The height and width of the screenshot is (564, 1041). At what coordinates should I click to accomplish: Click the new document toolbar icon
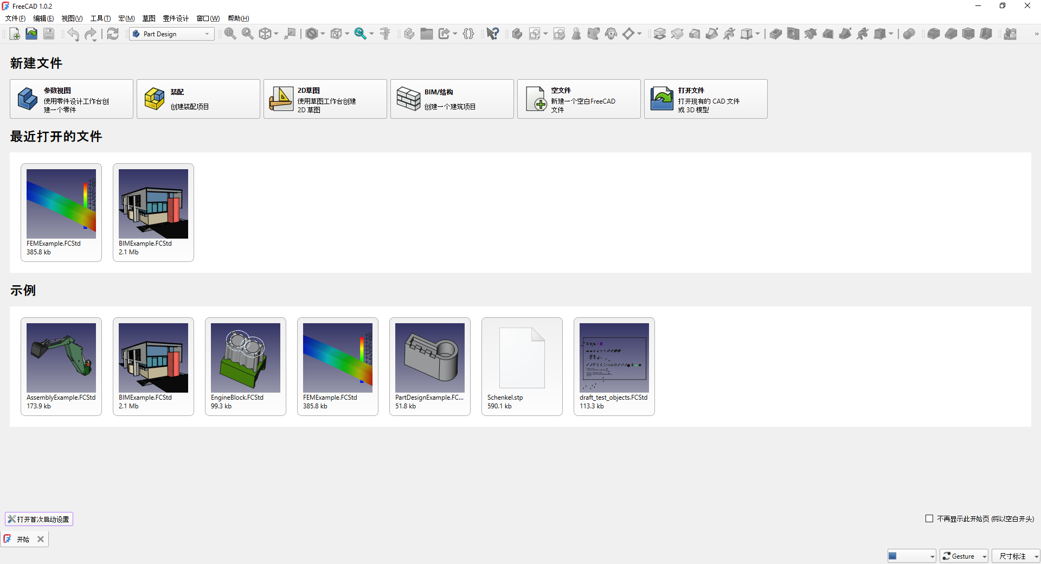click(x=15, y=34)
